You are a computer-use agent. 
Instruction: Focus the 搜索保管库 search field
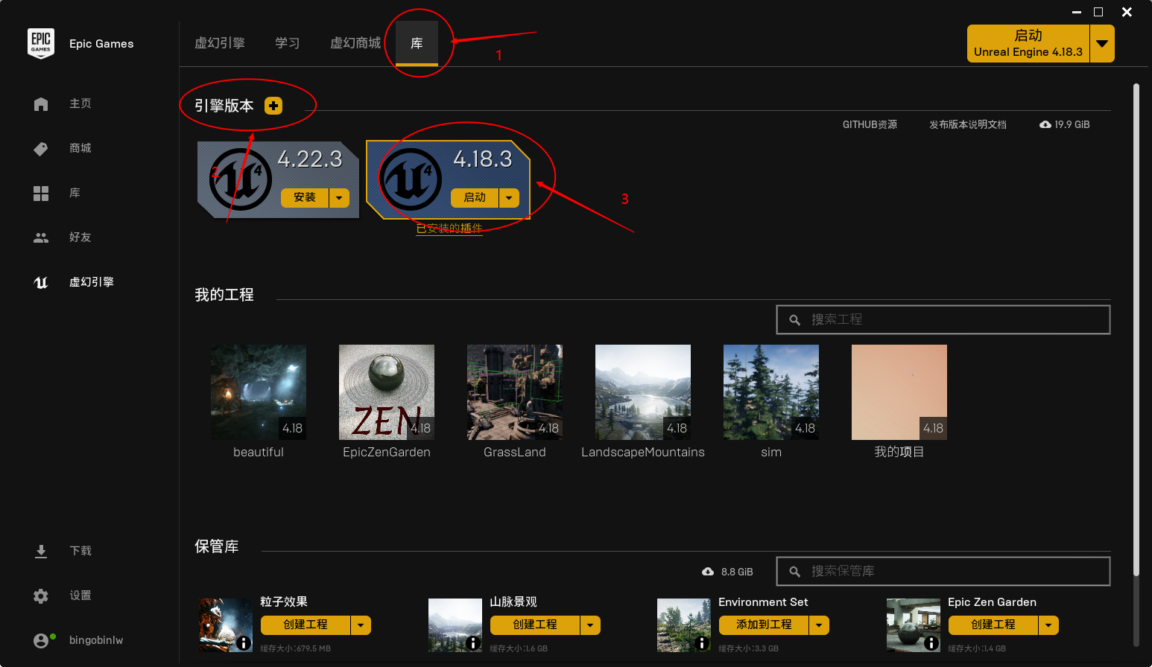click(x=943, y=571)
